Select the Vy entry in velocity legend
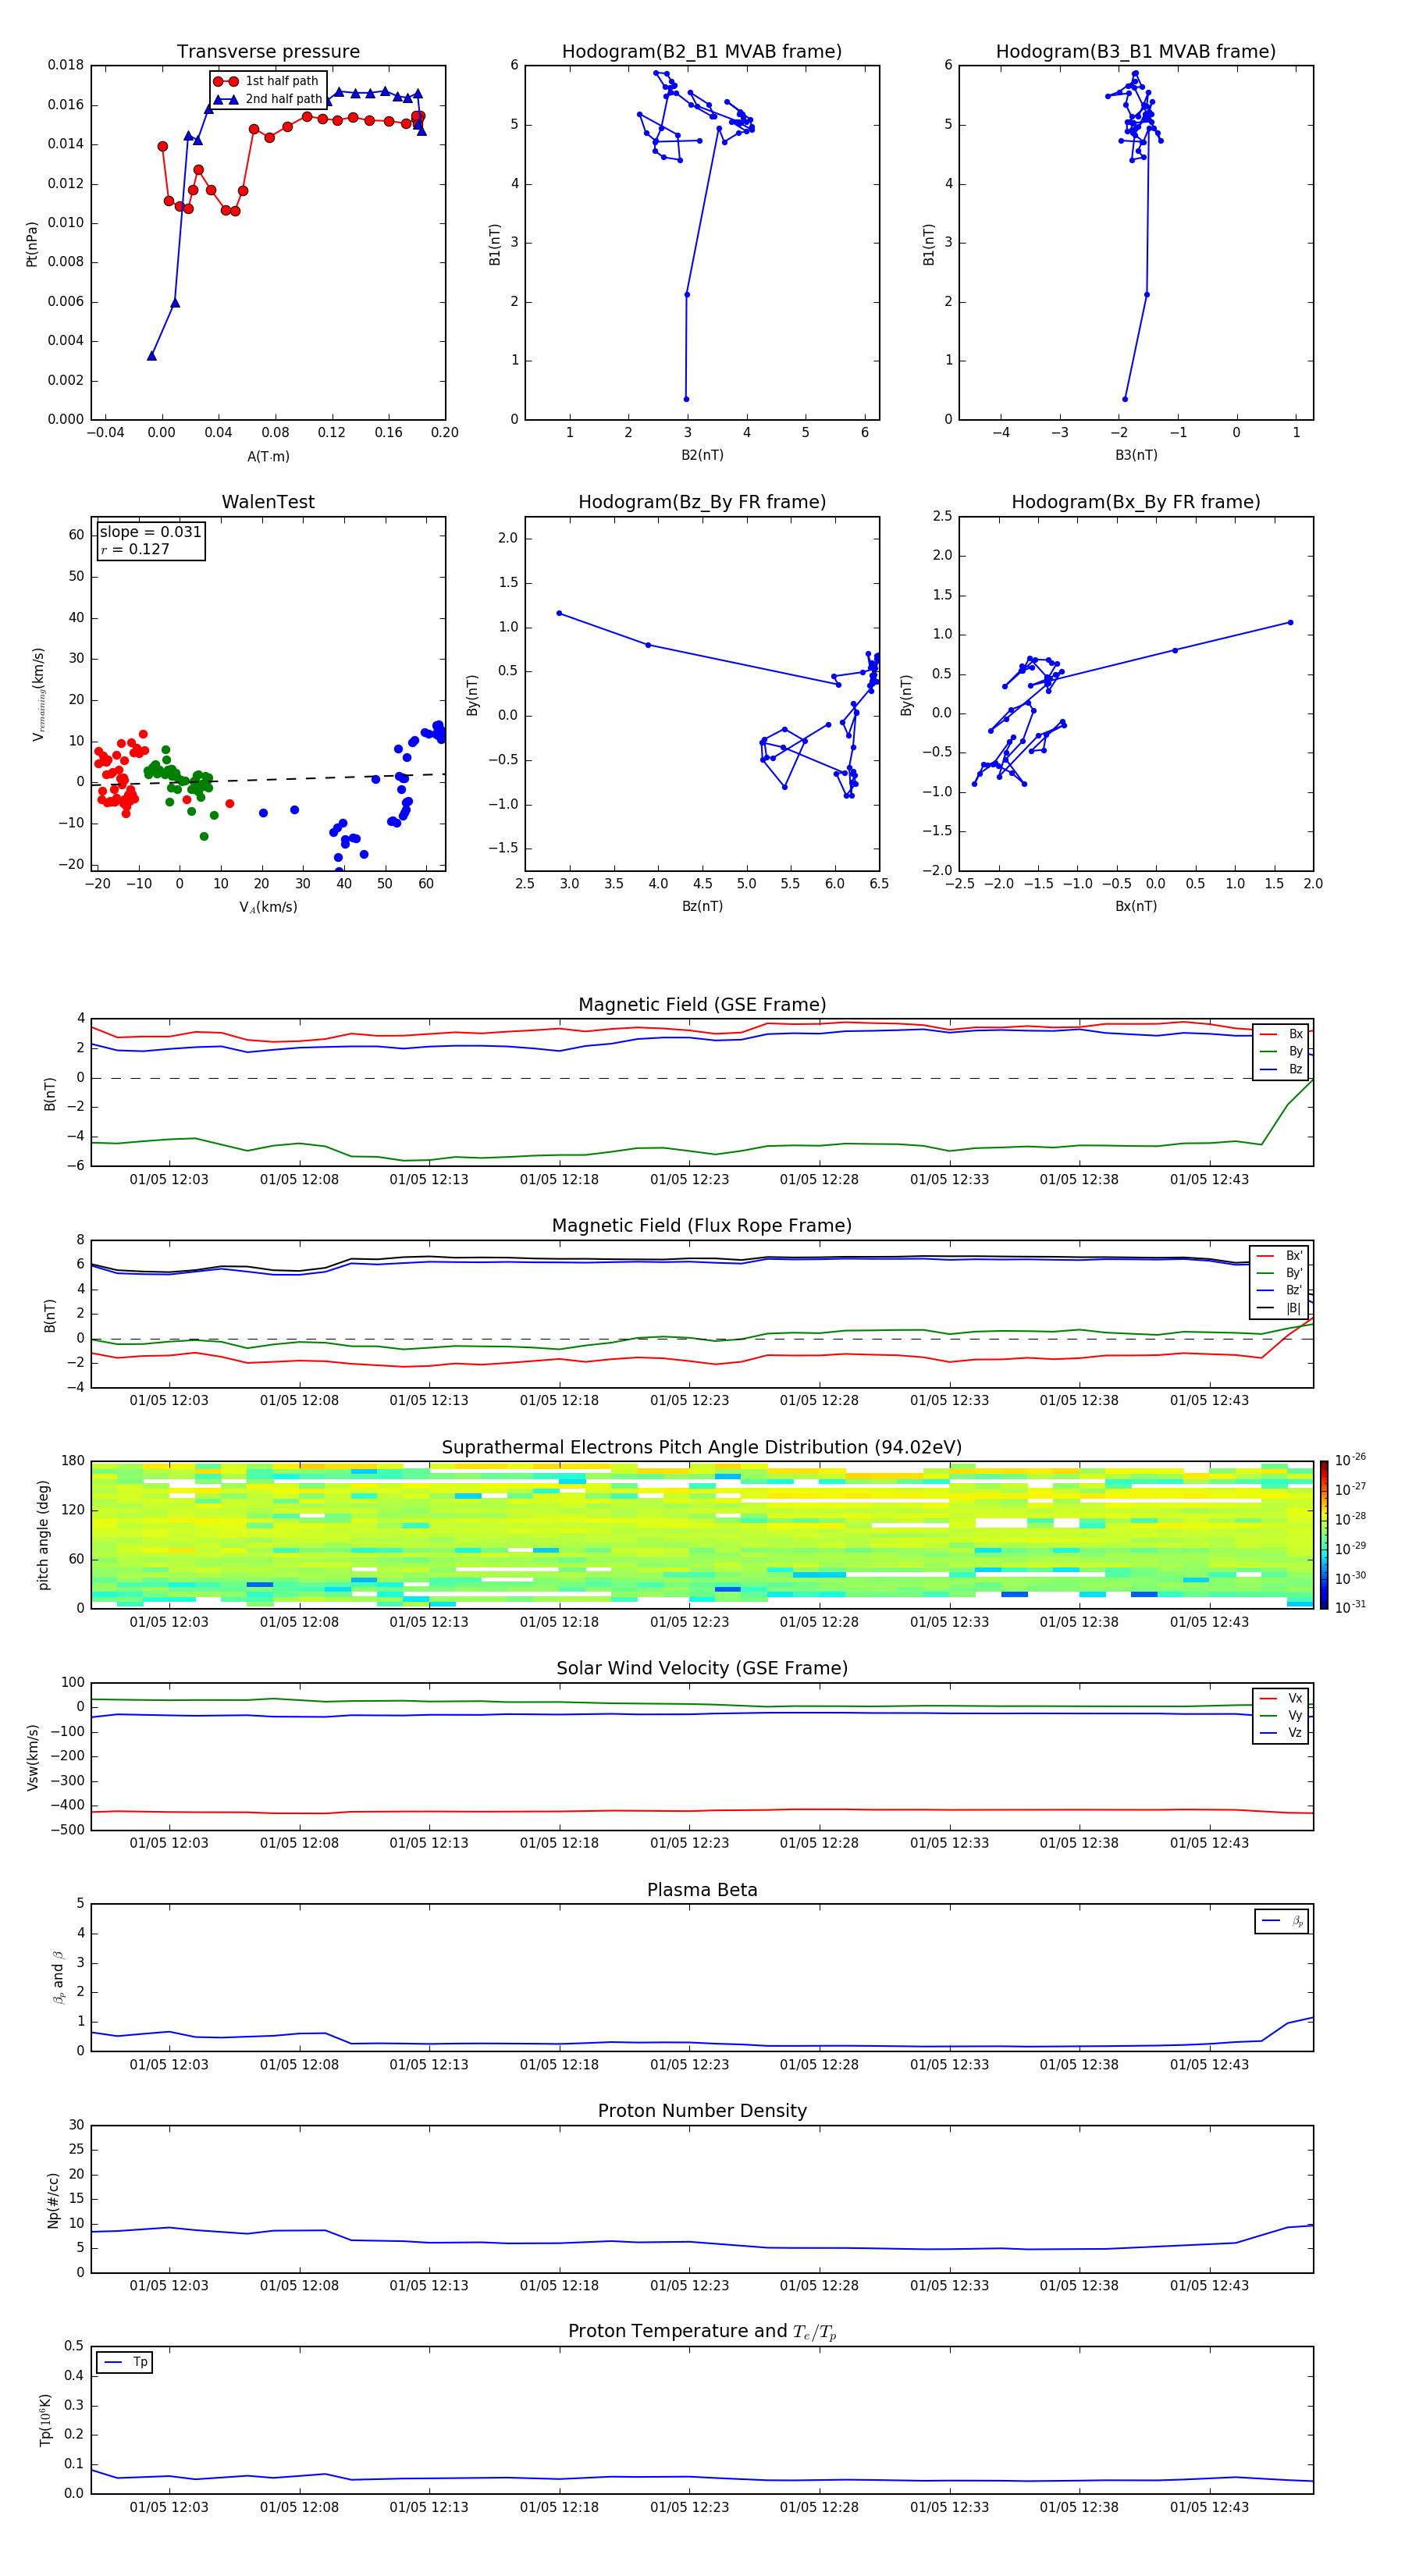This screenshot has width=1405, height=2576. 1282,1715
